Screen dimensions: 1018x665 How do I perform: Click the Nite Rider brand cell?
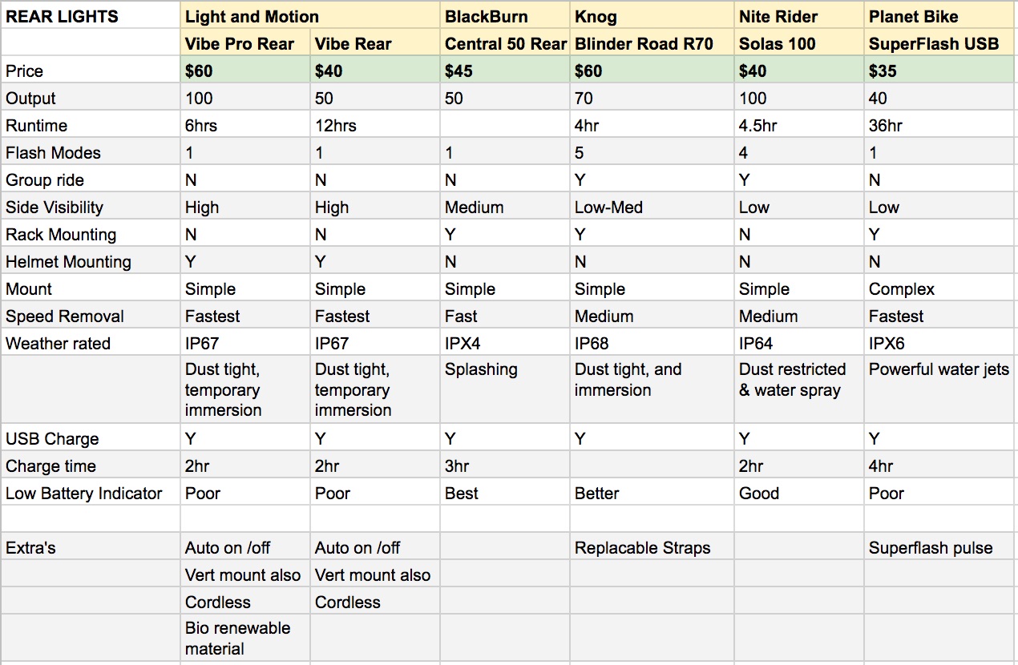point(779,16)
